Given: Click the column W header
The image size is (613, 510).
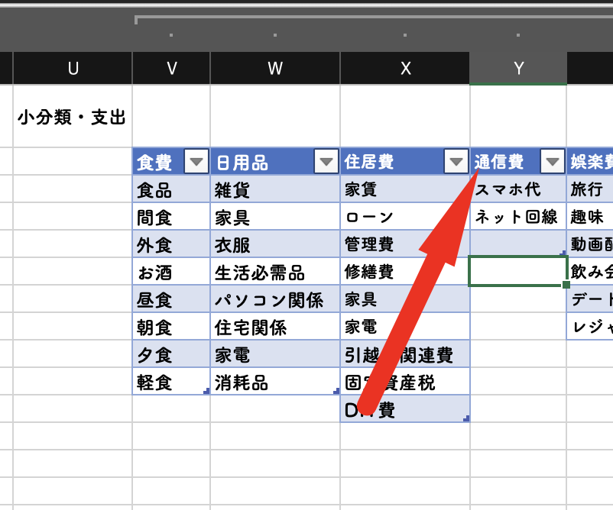Looking at the screenshot, I should click(275, 69).
